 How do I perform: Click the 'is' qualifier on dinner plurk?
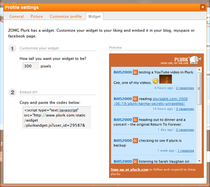135,120
